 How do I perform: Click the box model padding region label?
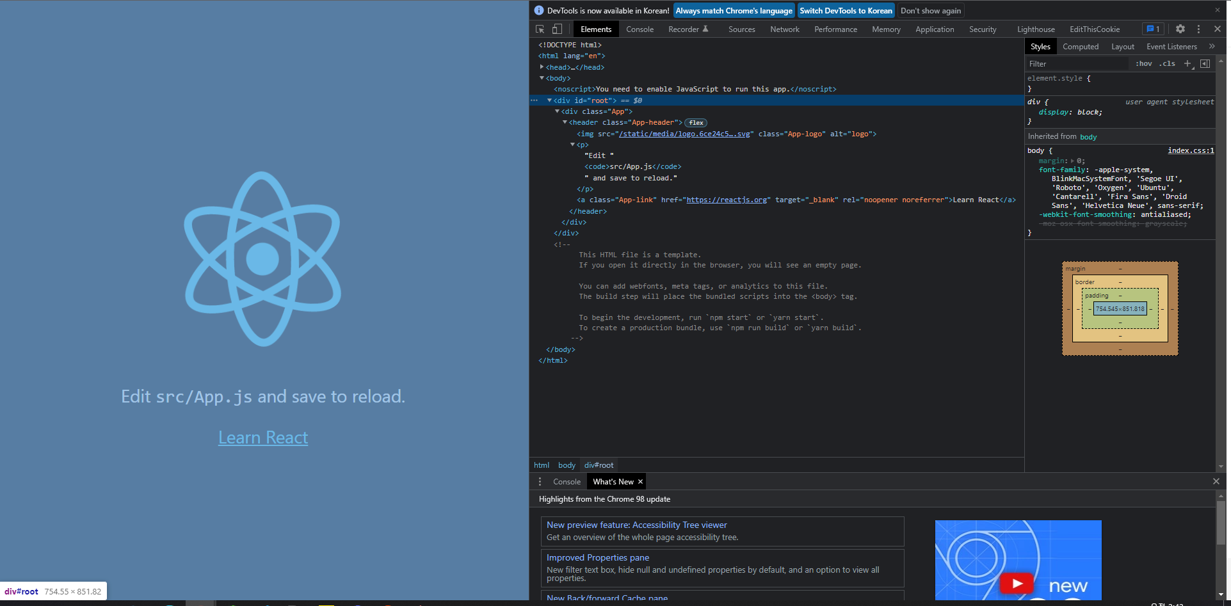click(1097, 296)
